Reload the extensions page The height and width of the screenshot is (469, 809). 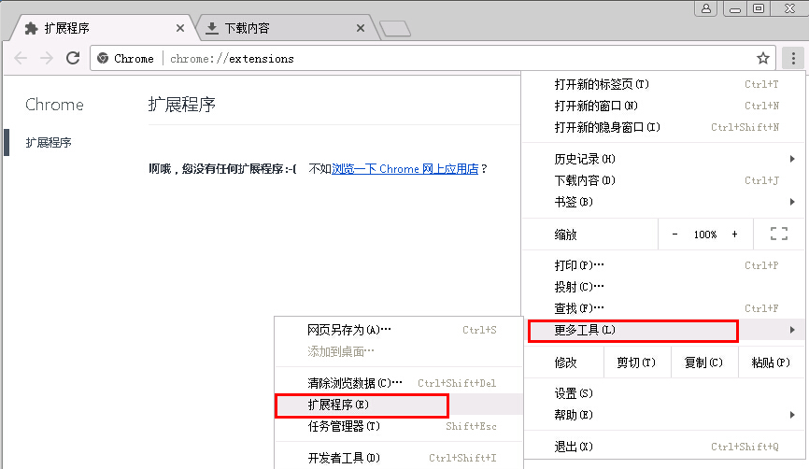73,58
